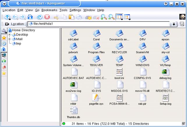Open the Settings menu
The image size is (187, 127).
(75, 10)
